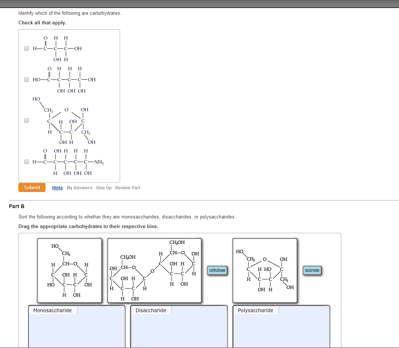This screenshot has width=399, height=348.
Task: Click the orange Submit button
Action: click(x=32, y=187)
